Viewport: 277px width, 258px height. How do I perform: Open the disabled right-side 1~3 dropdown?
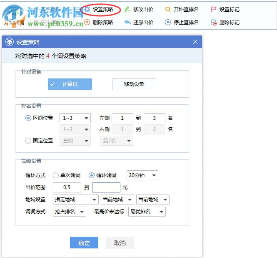(x=75, y=129)
